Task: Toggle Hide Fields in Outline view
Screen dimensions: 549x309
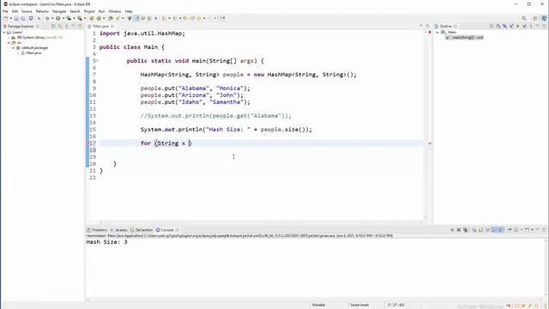Action: coord(505,27)
